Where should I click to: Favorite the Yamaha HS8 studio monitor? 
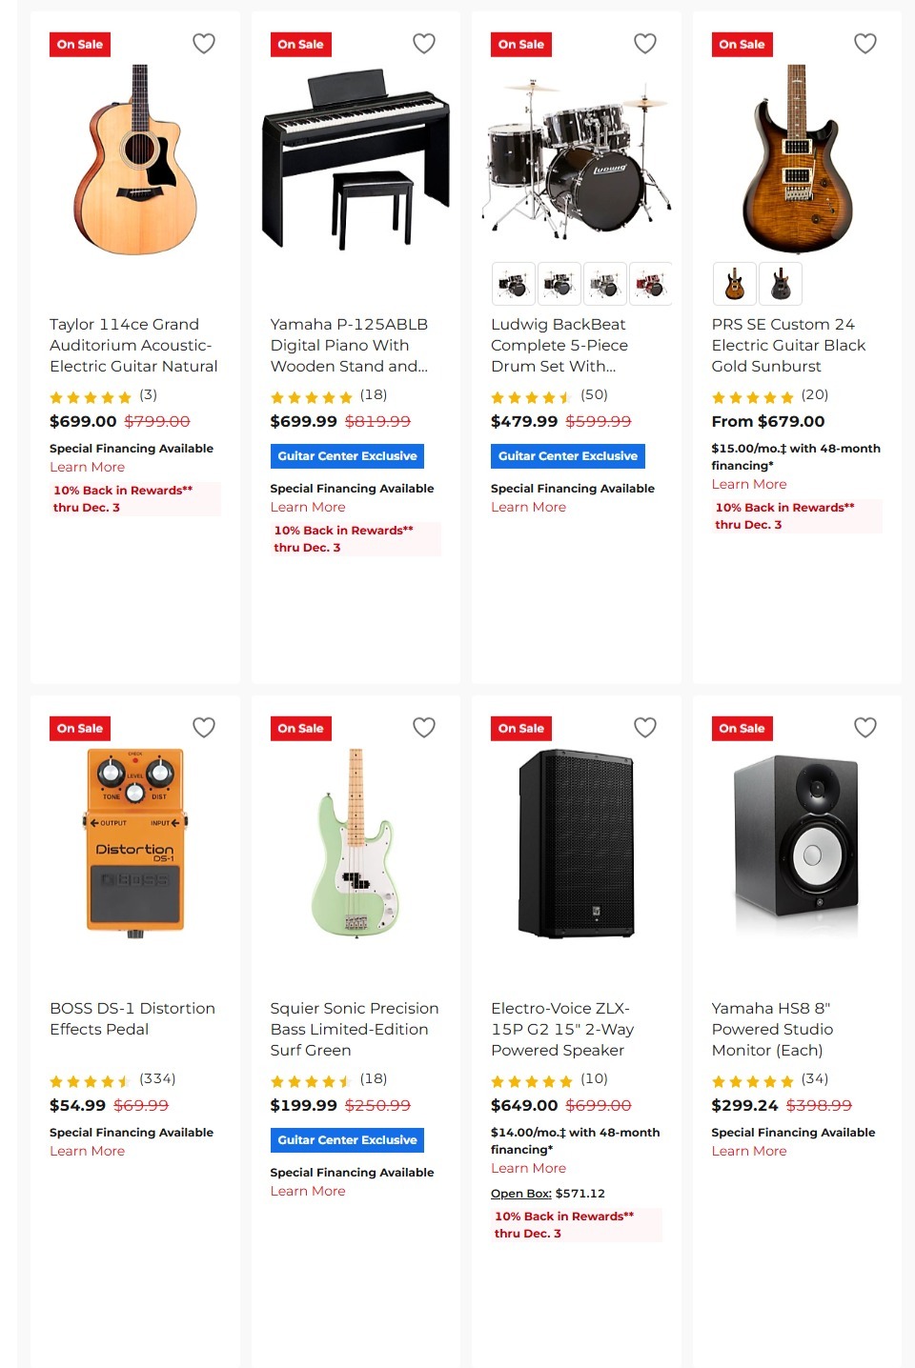point(865,727)
